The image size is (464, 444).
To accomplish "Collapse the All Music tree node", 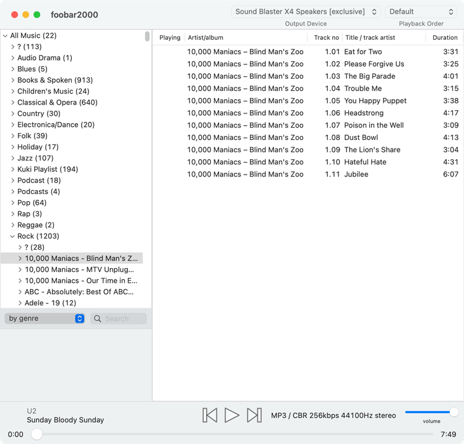I will [x=6, y=36].
